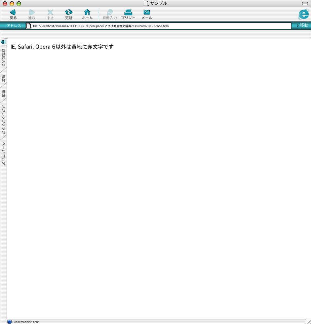Open the Favorites (お気に入り) side tab
This screenshot has height=324, width=311.
(x=4, y=58)
